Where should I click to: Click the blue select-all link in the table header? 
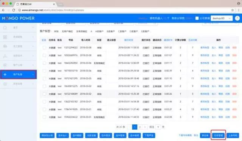click(x=44, y=40)
